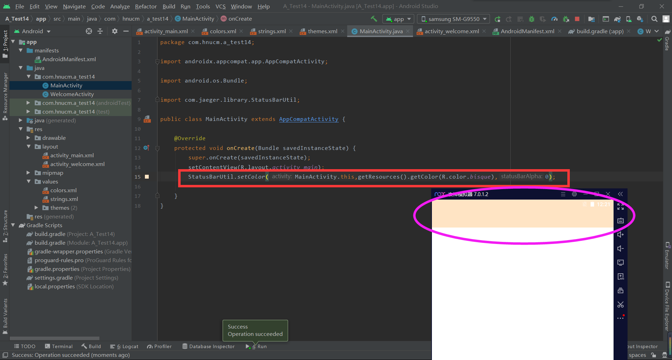Open the TODO tool window
672x360 pixels.
(24, 346)
